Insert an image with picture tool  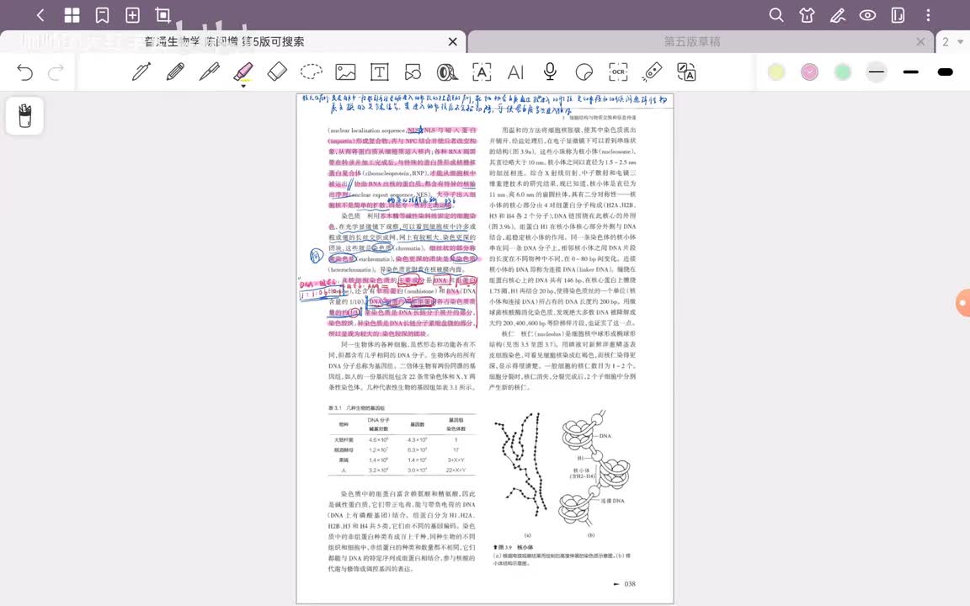[345, 72]
